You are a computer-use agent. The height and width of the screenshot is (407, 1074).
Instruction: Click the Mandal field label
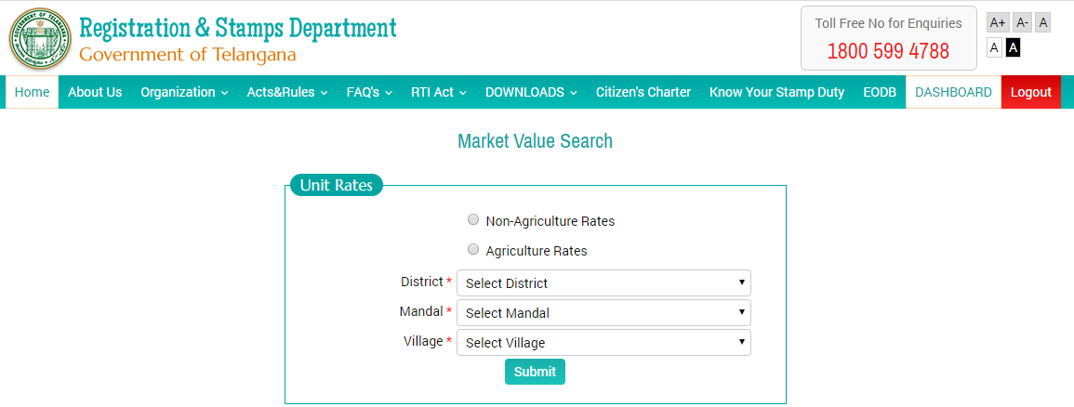tap(421, 311)
